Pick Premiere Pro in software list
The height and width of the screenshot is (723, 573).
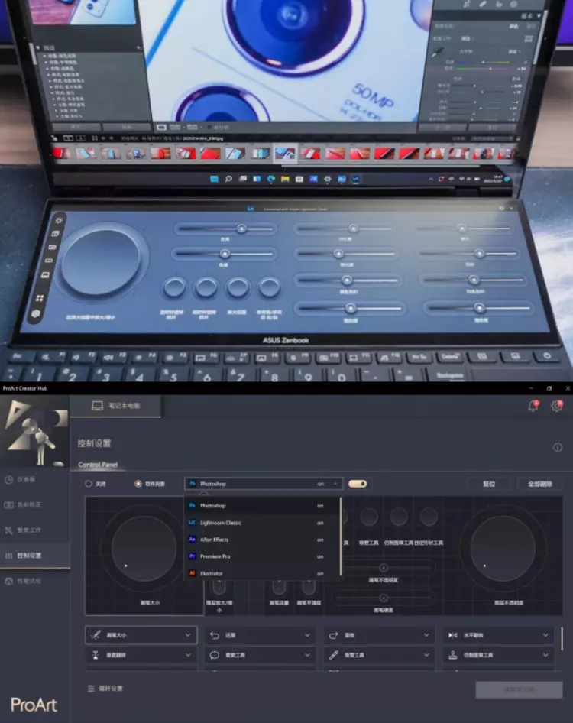click(262, 556)
